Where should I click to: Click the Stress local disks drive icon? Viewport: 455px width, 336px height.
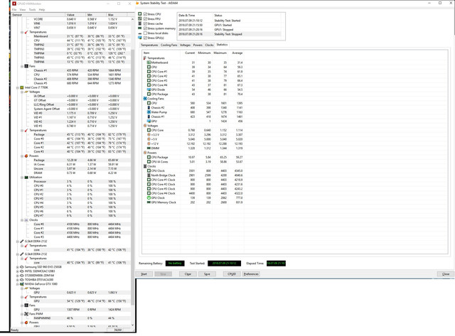click(x=140, y=33)
